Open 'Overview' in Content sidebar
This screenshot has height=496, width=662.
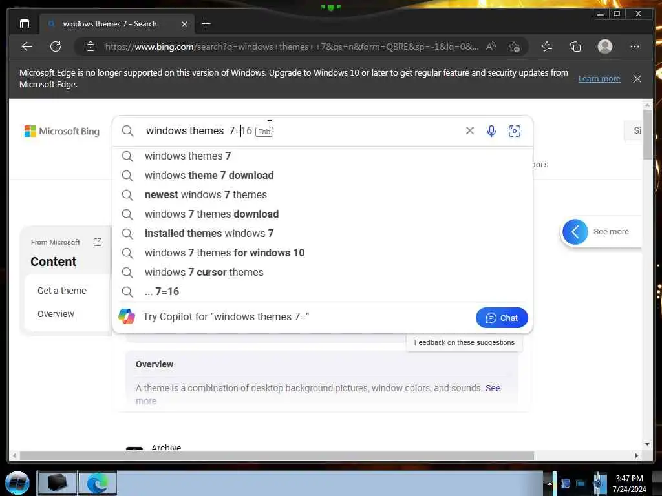[56, 314]
